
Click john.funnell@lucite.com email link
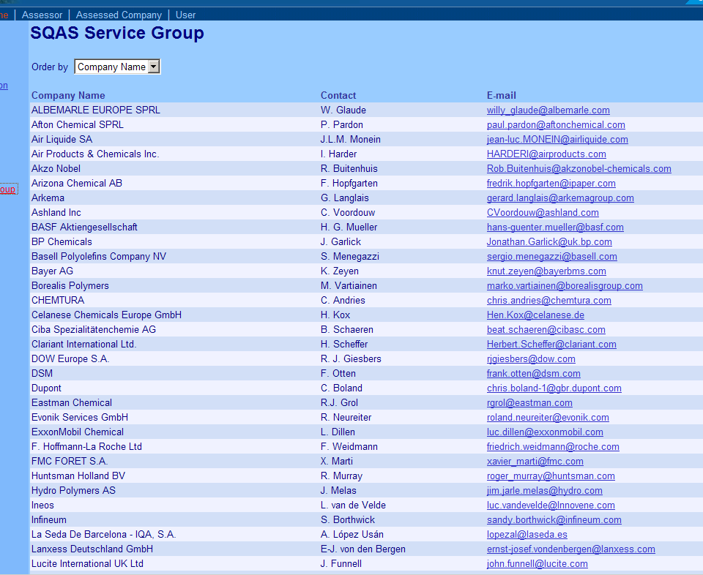pyautogui.click(x=537, y=564)
